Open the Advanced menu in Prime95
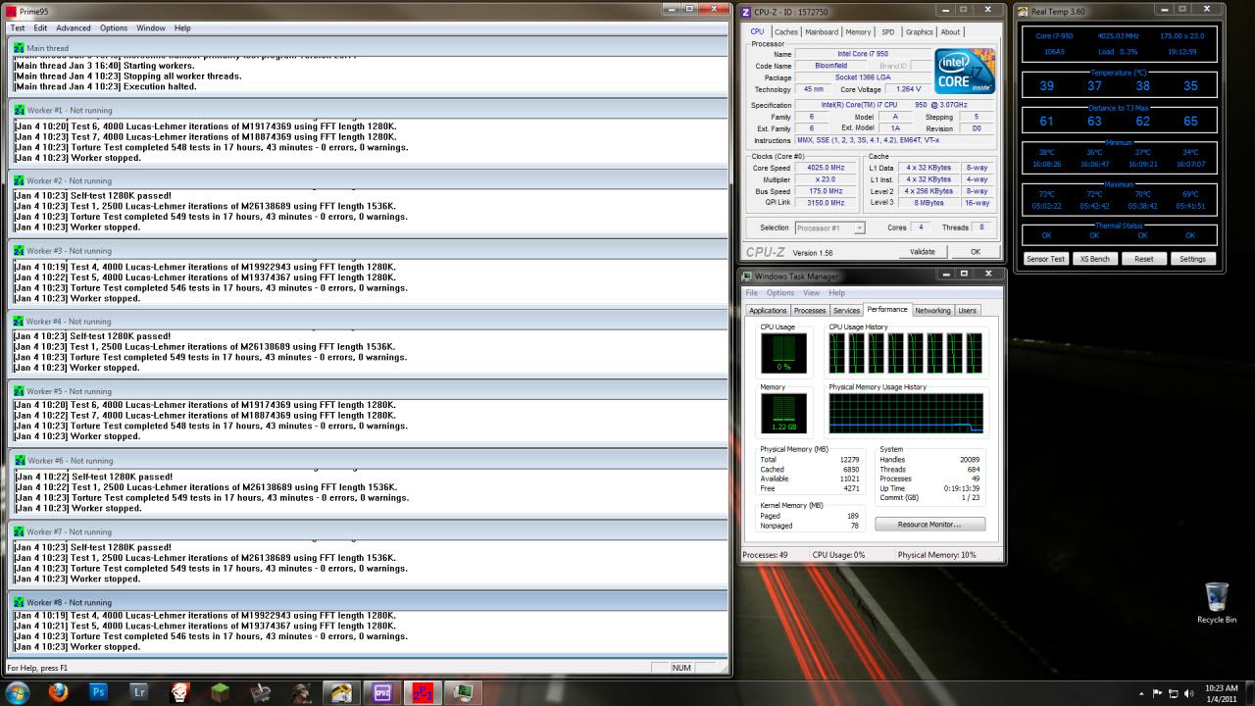 coord(74,27)
